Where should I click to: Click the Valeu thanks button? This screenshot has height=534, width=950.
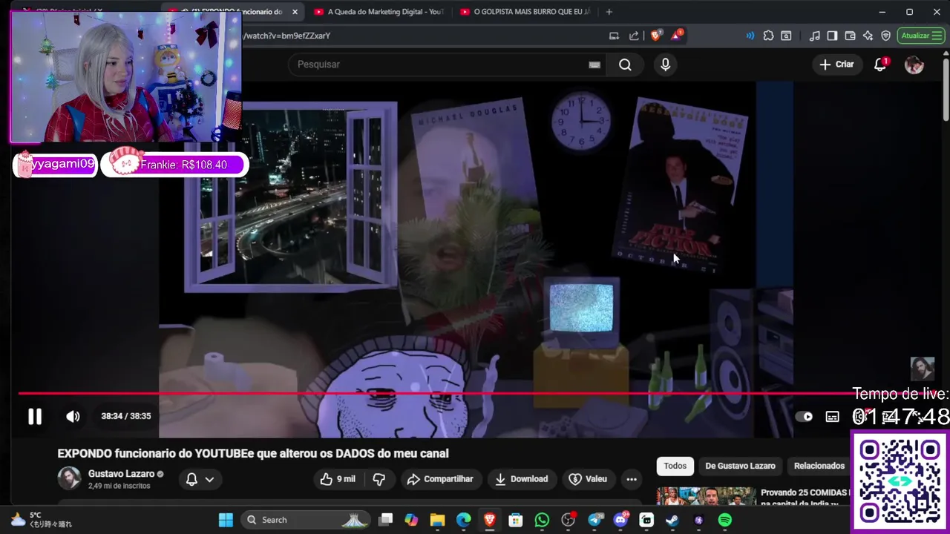[x=588, y=479]
